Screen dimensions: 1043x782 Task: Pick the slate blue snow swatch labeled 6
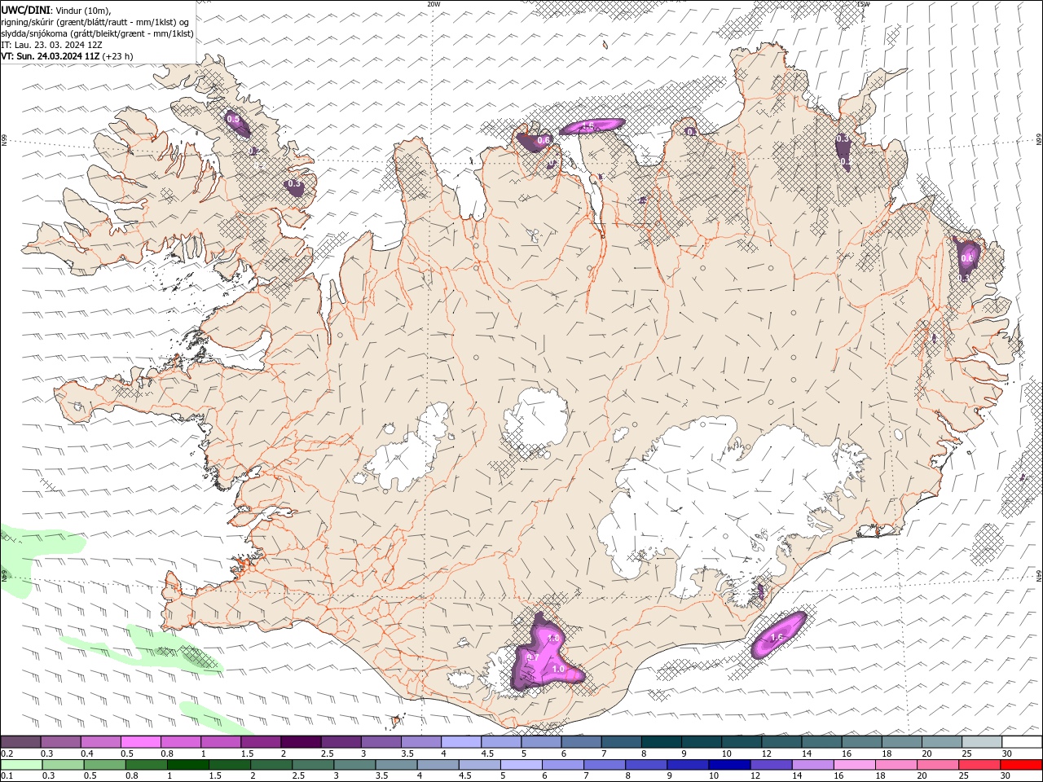tap(541, 742)
